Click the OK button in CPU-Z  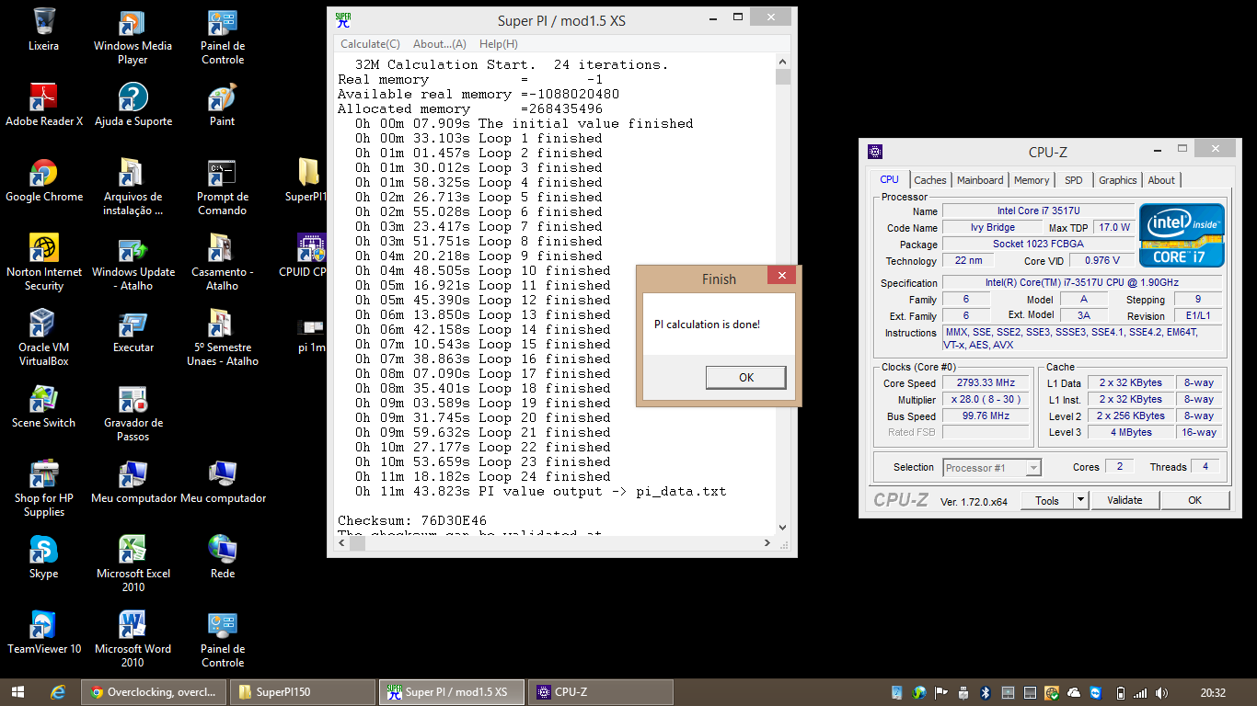coord(1194,500)
